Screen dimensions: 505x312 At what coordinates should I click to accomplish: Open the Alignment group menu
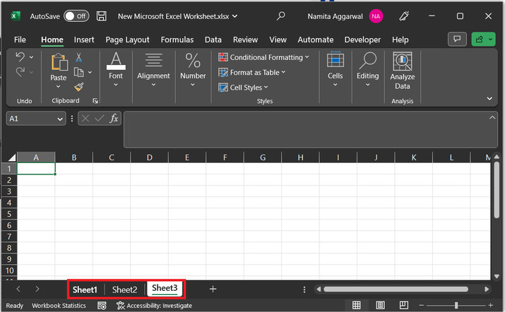coord(153,69)
